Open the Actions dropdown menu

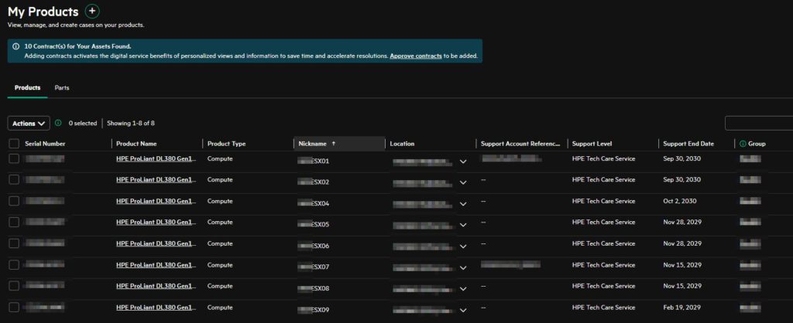[x=29, y=123]
